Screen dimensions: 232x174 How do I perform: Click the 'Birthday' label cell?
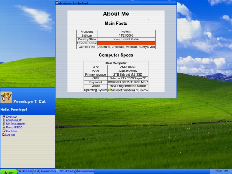87,36
